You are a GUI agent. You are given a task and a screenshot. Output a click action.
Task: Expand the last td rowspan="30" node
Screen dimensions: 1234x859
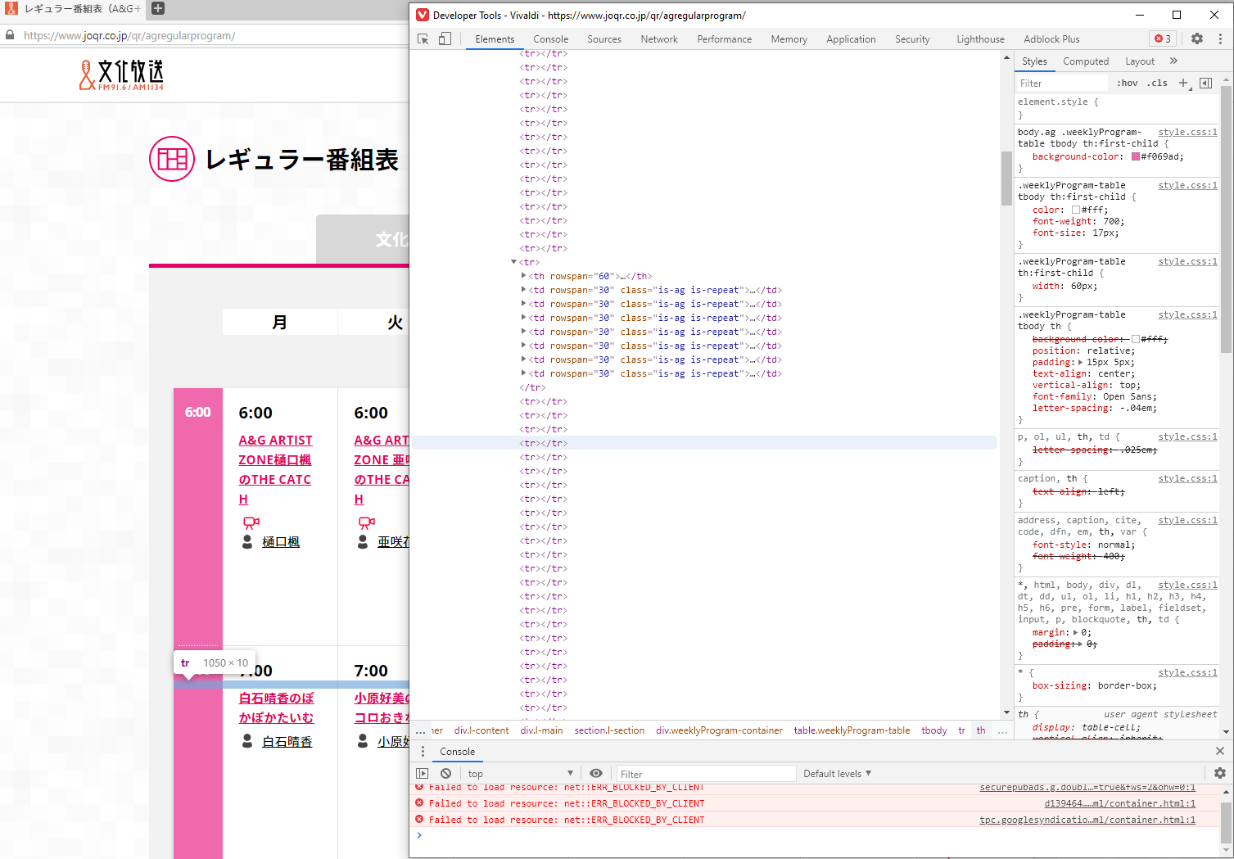pyautogui.click(x=523, y=373)
